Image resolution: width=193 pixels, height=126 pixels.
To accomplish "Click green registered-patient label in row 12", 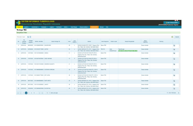I will click(x=128, y=51).
